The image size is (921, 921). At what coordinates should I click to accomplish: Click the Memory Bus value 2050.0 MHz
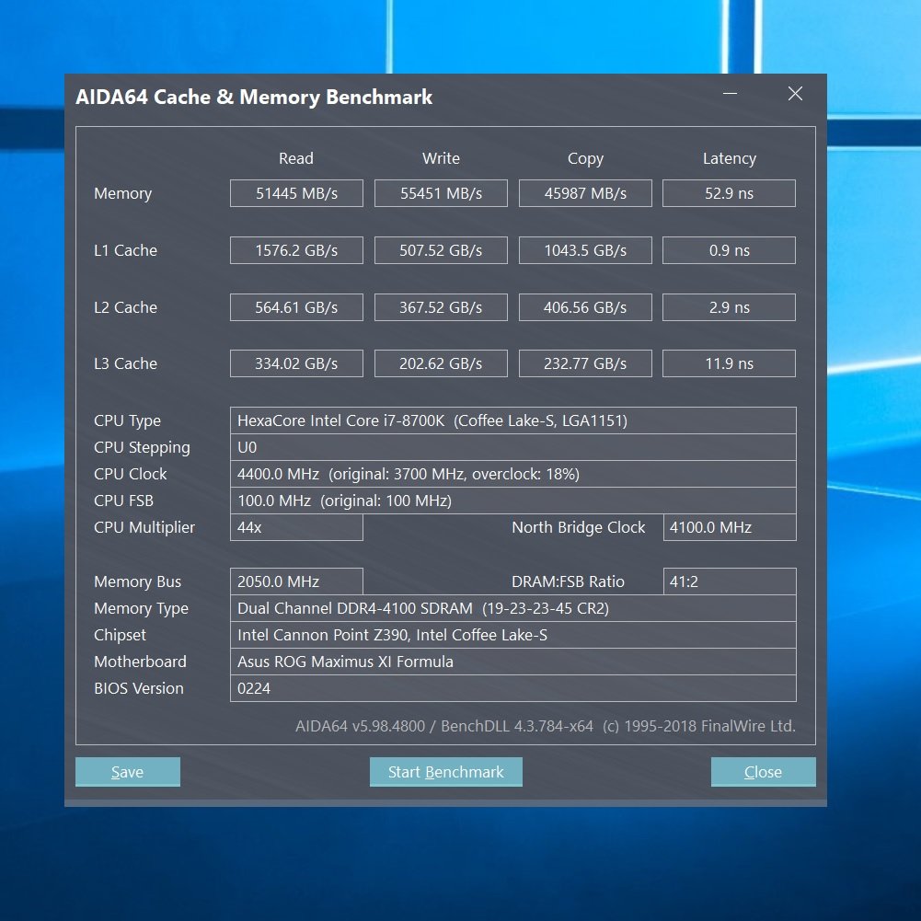(296, 581)
